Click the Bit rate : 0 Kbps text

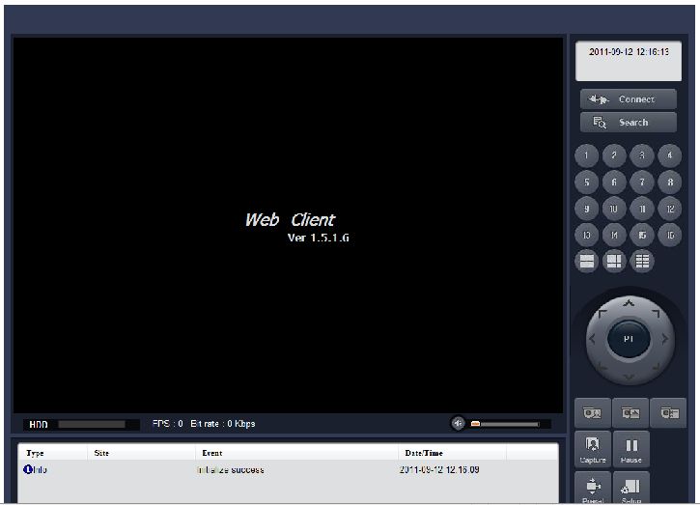coord(223,423)
